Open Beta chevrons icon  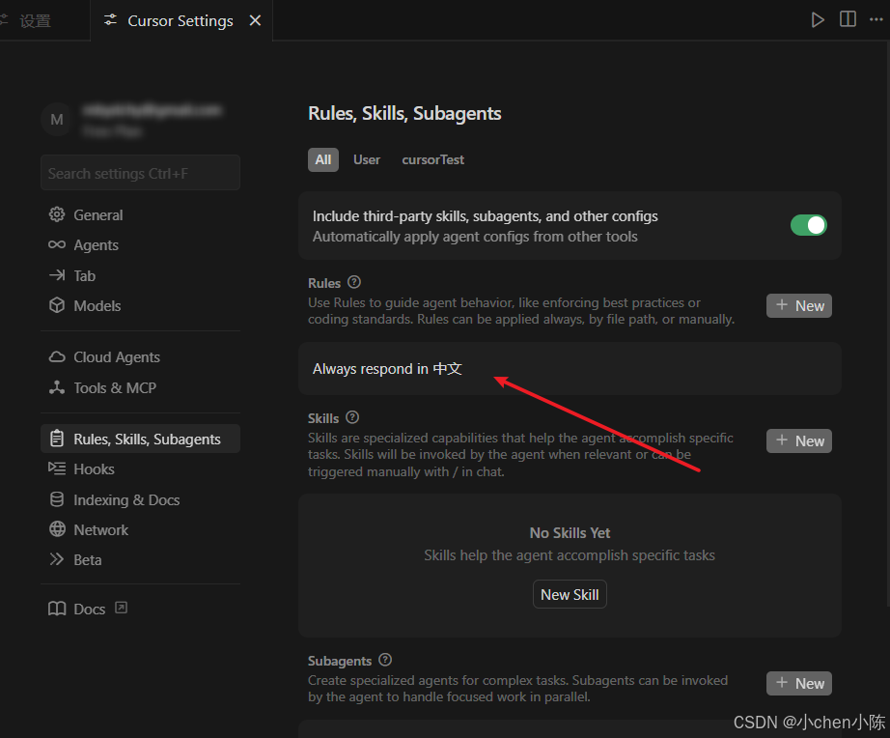pos(57,559)
